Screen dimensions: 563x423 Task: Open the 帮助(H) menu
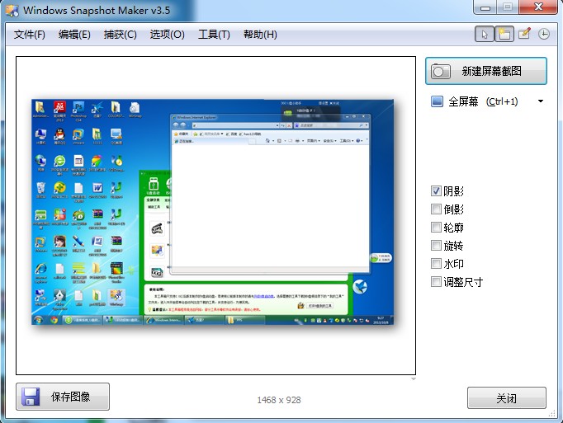260,35
